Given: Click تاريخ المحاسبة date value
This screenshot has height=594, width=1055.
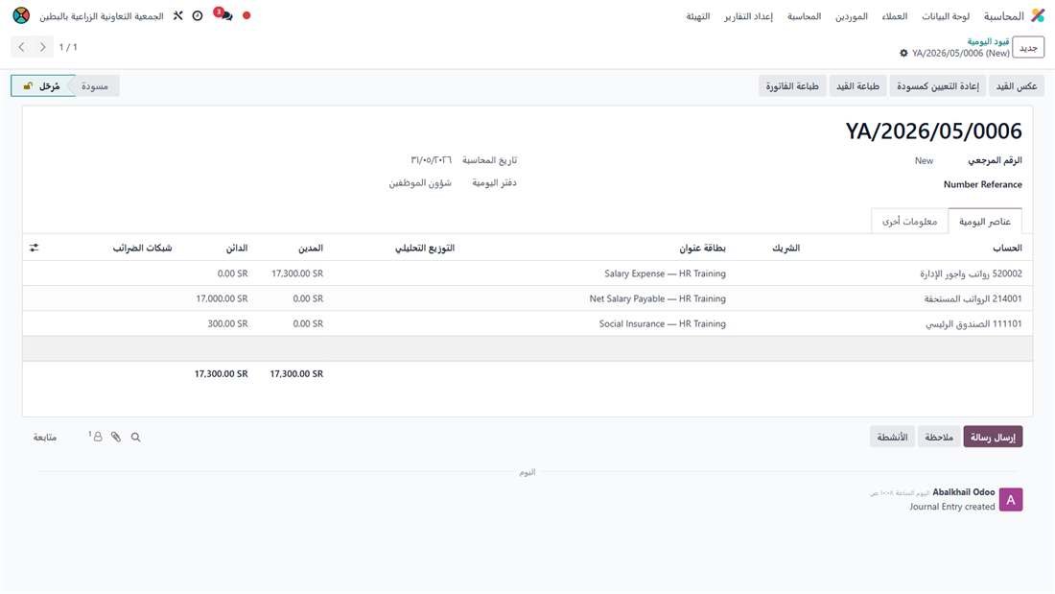Looking at the screenshot, I should click(431, 160).
